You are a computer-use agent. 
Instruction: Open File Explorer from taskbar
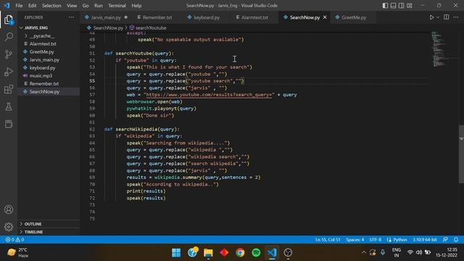[208, 252]
